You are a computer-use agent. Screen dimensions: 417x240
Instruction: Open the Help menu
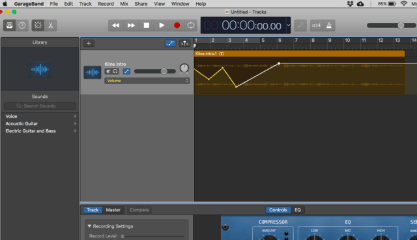point(201,4)
